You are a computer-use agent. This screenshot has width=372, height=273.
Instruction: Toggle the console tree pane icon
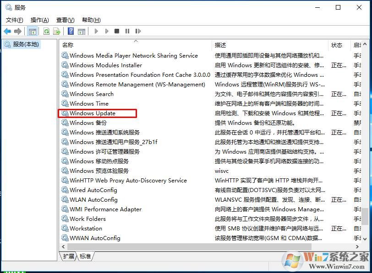click(x=32, y=31)
